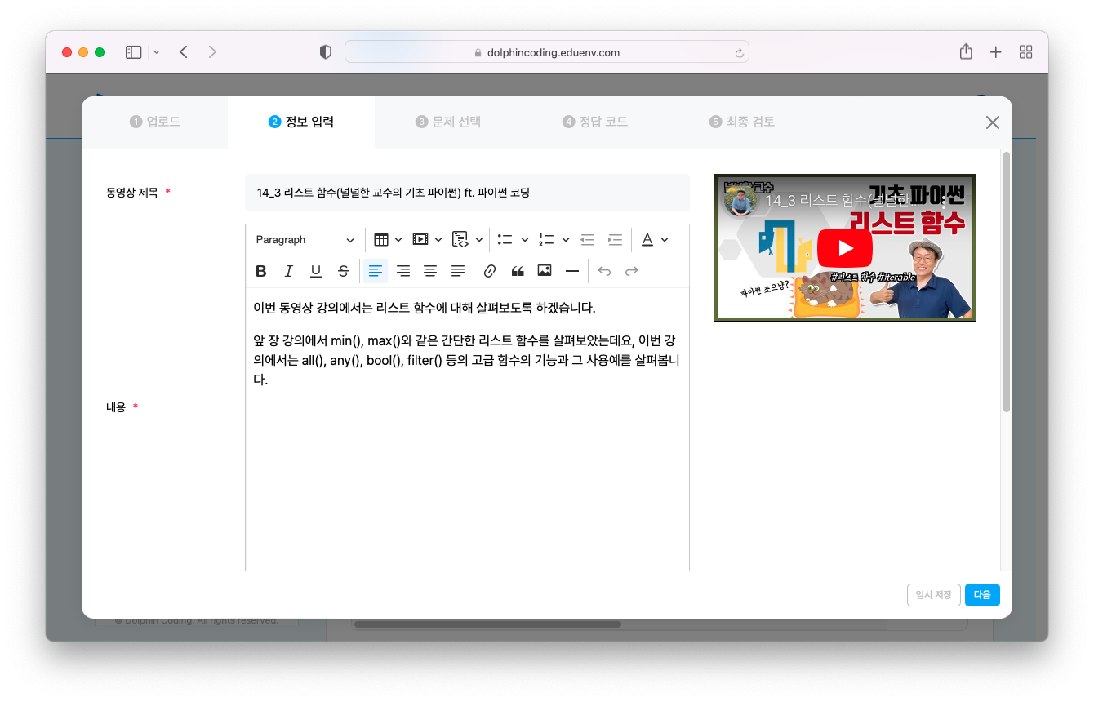1094x702 pixels.
Task: Click the numbered list icon
Action: [x=546, y=240]
